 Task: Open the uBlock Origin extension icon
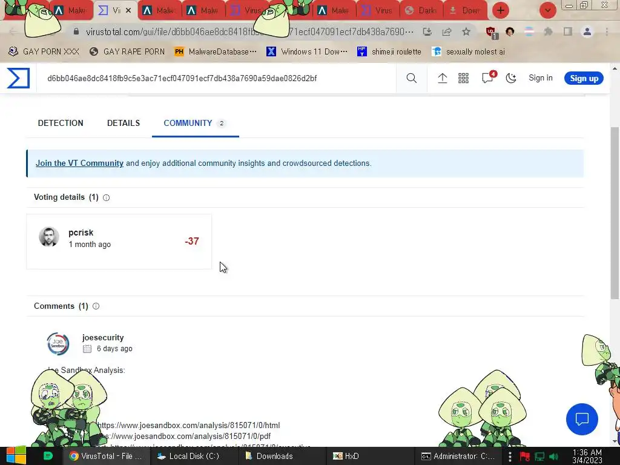click(x=492, y=33)
